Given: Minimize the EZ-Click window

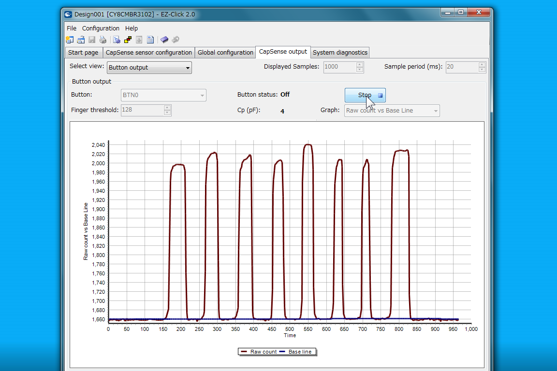Looking at the screenshot, I should [448, 13].
